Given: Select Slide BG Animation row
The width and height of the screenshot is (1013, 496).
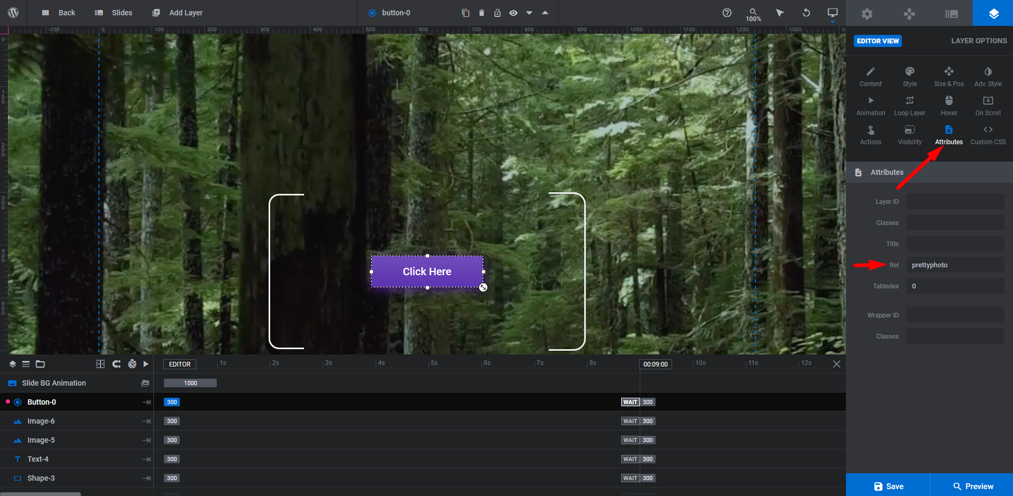Looking at the screenshot, I should click(77, 383).
